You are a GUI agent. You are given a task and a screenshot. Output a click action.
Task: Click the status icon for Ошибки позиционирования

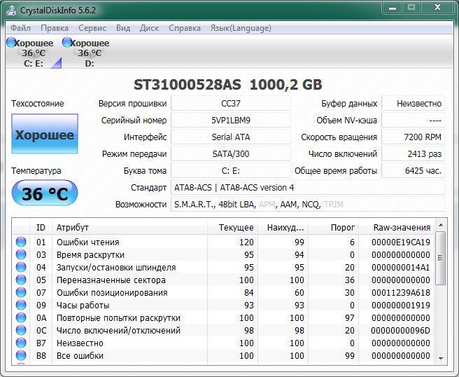point(21,293)
